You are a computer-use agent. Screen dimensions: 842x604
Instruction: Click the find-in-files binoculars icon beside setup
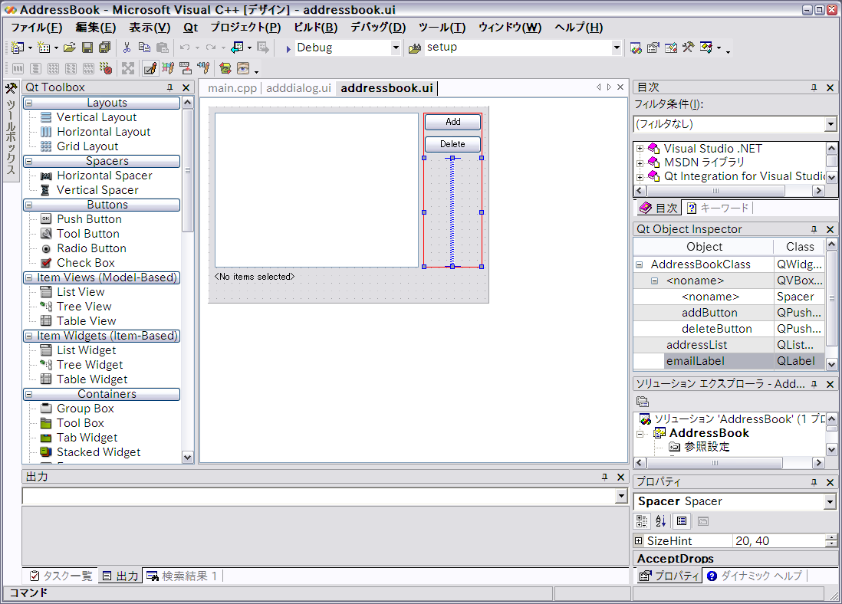[415, 48]
